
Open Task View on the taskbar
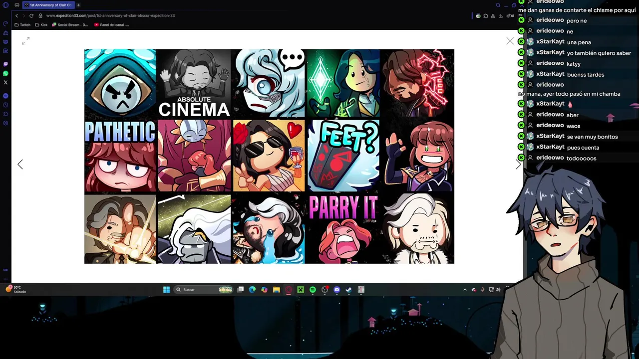240,290
